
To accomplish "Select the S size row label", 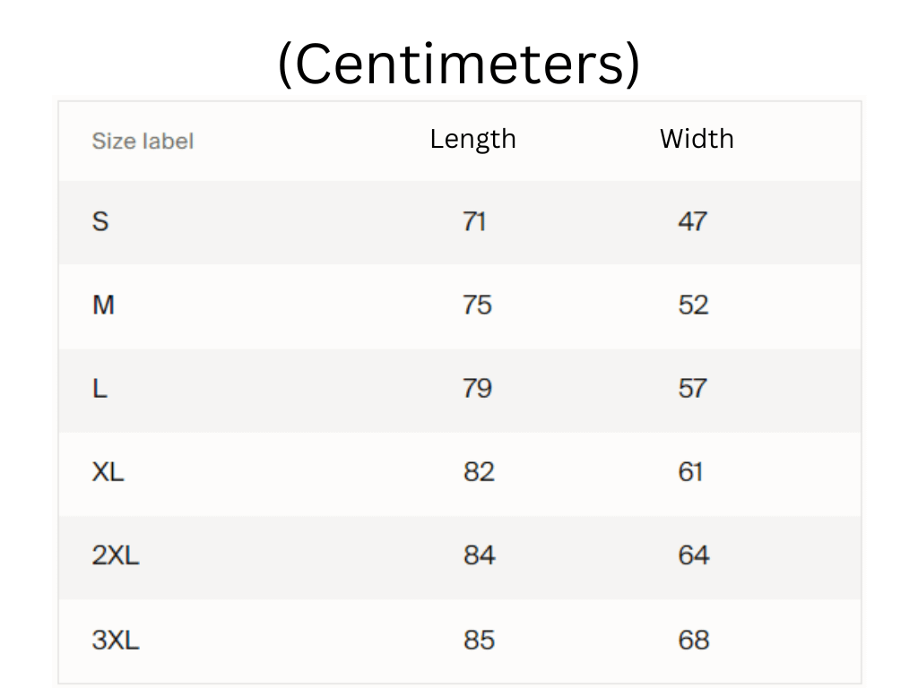I will 100,221.
